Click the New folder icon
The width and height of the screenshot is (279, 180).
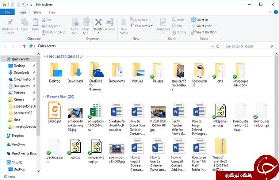tap(124, 22)
